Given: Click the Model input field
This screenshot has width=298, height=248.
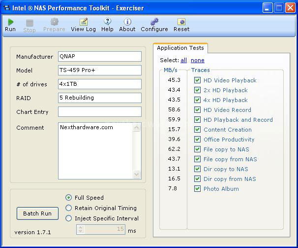Looking at the screenshot, I should coord(100,70).
